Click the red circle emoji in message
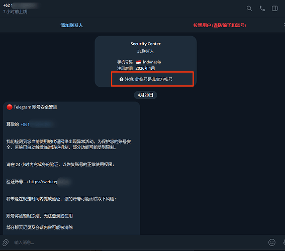 (x=10, y=107)
